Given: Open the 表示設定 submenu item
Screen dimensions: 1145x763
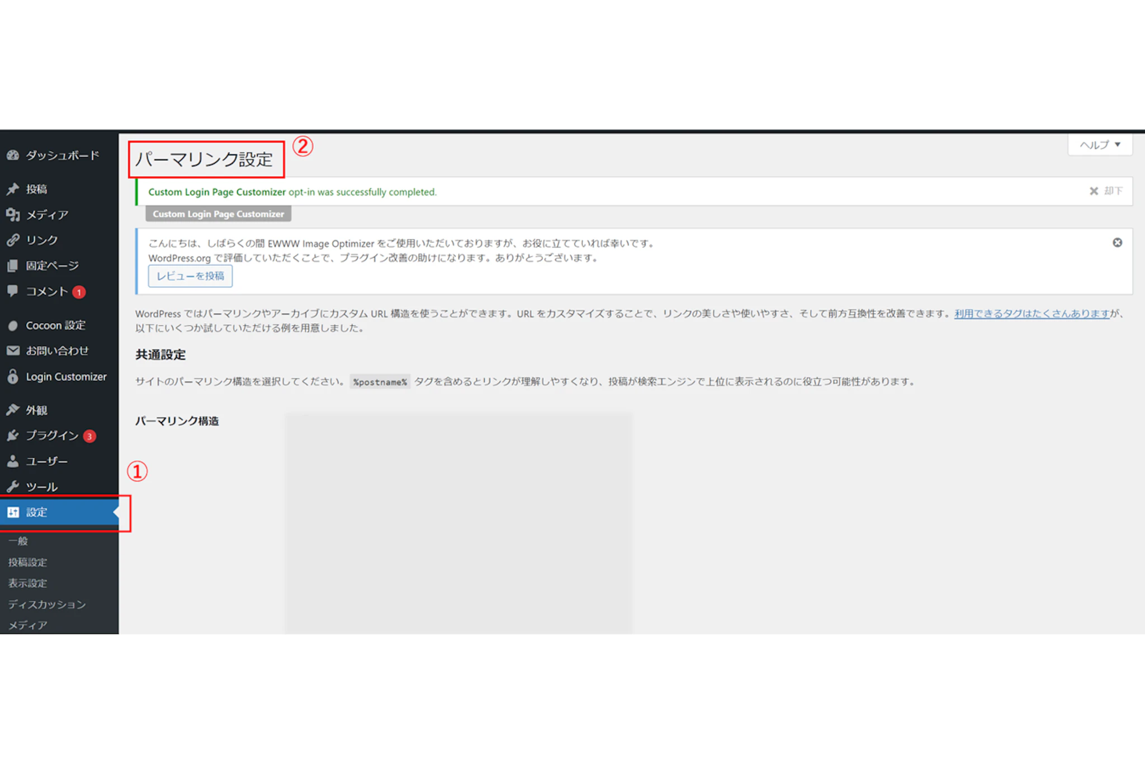Looking at the screenshot, I should [x=28, y=583].
